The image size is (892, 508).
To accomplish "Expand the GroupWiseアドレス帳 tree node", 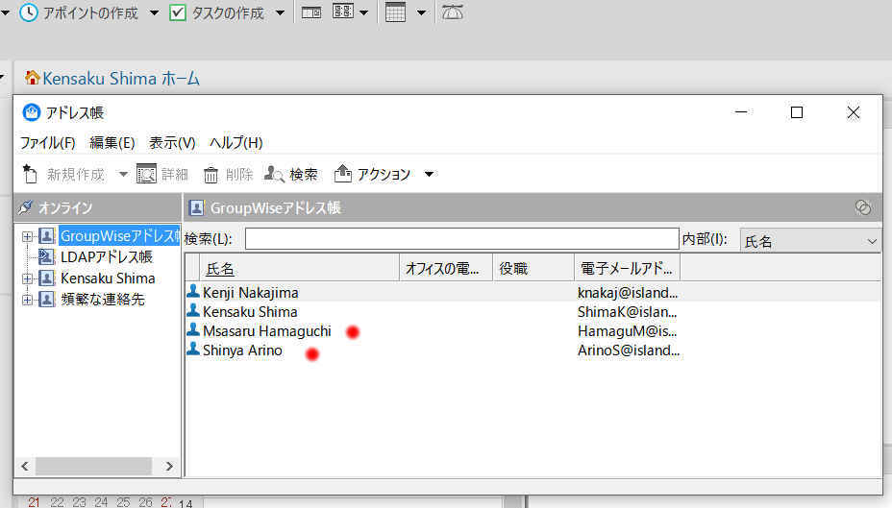I will click(27, 236).
